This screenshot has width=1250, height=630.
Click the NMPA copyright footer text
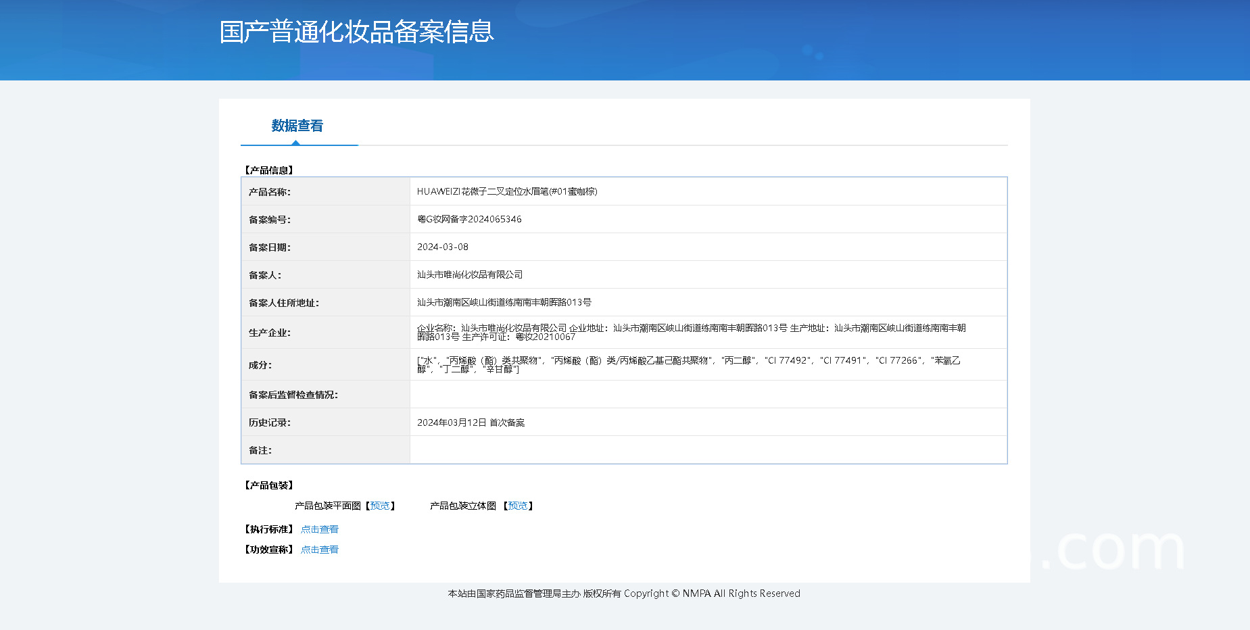point(624,593)
